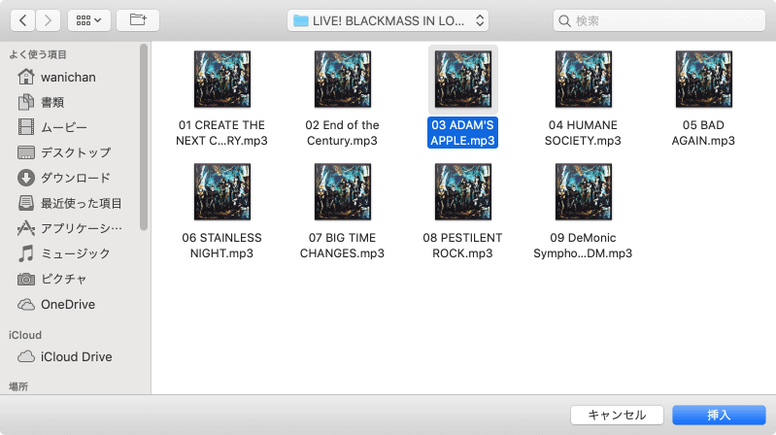
Task: Select ダウンロード downloads in sidebar
Action: pyautogui.click(x=75, y=178)
